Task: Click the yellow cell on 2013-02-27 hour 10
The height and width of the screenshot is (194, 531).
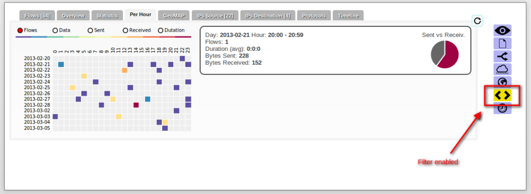Action: pos(113,99)
